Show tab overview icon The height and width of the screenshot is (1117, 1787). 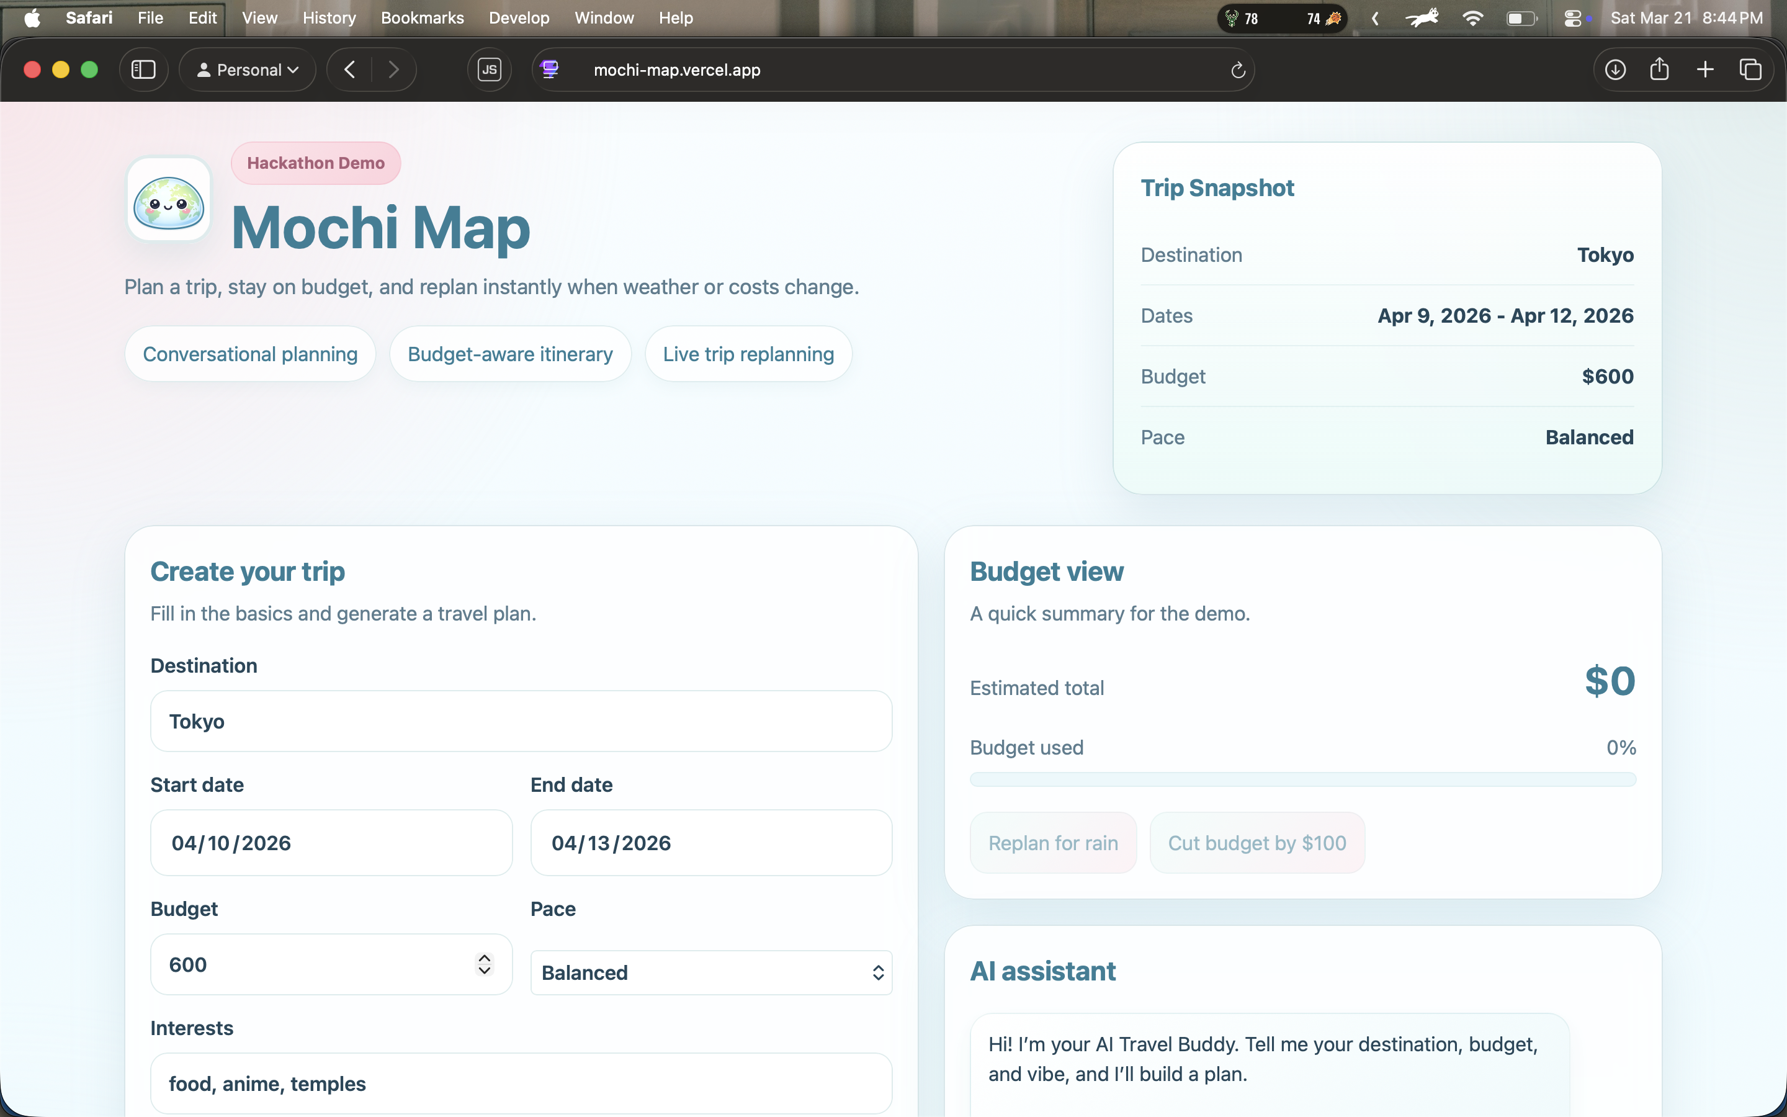(1750, 70)
